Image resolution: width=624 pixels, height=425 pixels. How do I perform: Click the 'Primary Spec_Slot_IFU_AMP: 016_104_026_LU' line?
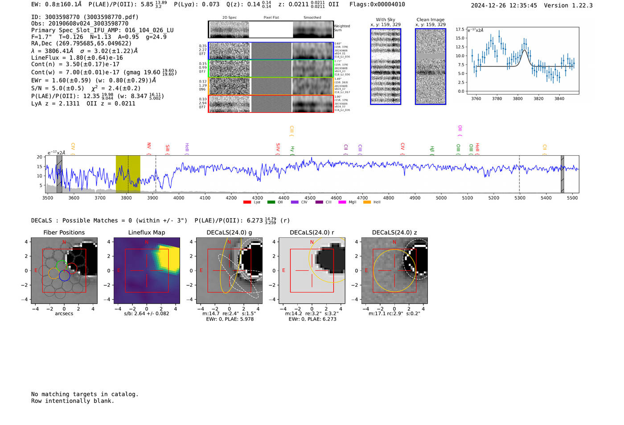pos(103,30)
